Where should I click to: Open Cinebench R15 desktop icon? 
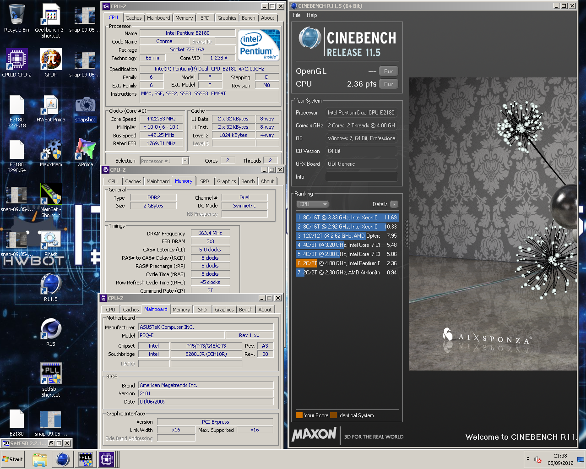(x=51, y=333)
